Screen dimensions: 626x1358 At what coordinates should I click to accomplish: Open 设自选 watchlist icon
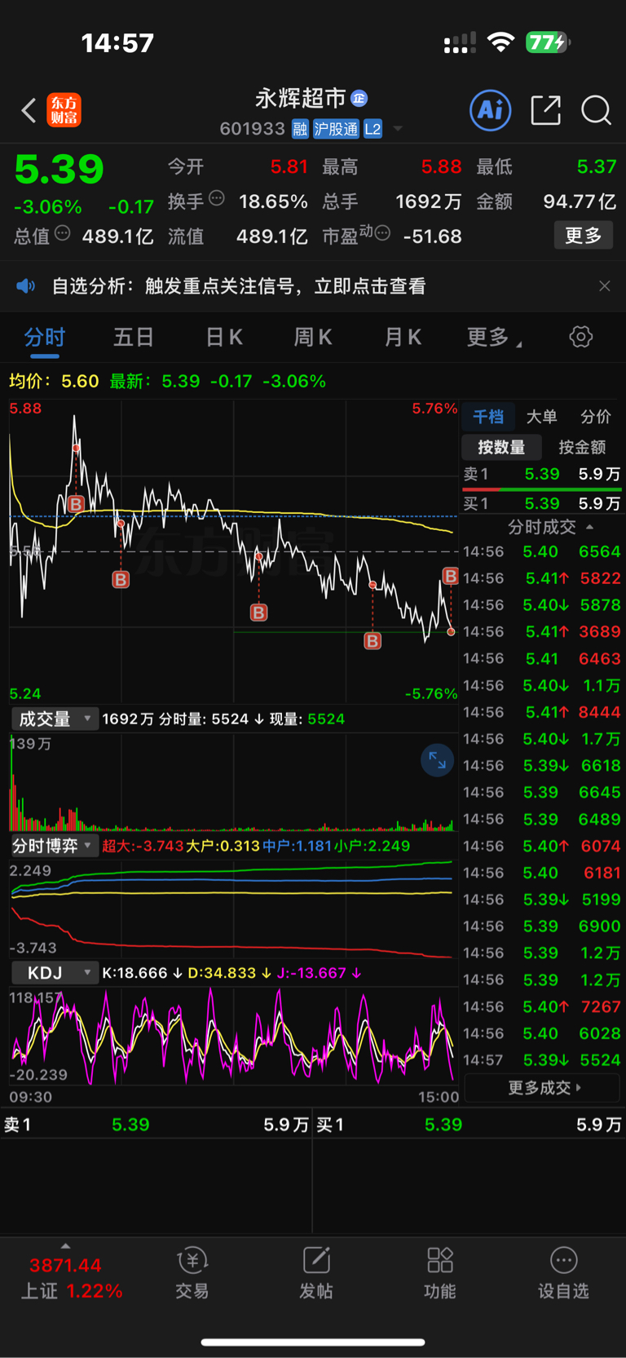[x=563, y=1272]
